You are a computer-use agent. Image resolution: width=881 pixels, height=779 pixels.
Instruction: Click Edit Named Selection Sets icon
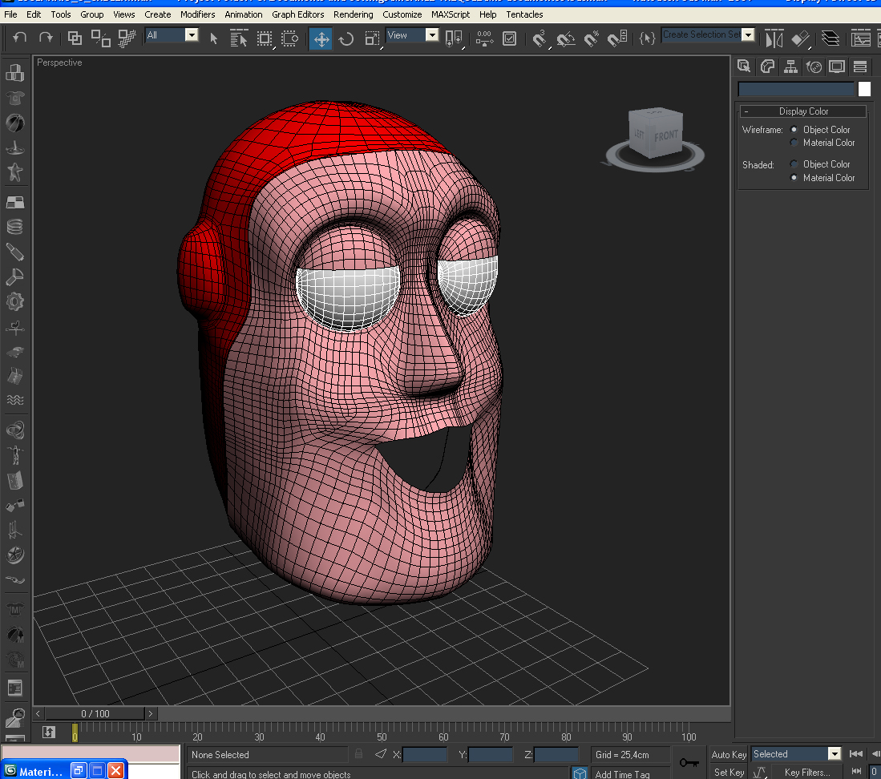point(647,38)
